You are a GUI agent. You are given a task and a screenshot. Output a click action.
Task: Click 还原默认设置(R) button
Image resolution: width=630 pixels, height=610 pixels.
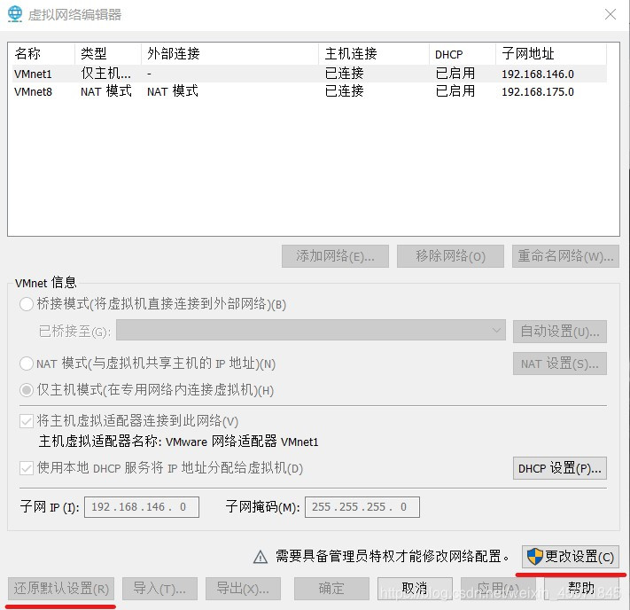click(x=61, y=589)
